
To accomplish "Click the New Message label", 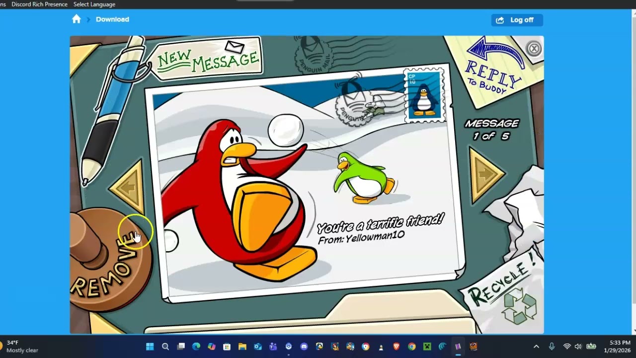I will (x=209, y=59).
